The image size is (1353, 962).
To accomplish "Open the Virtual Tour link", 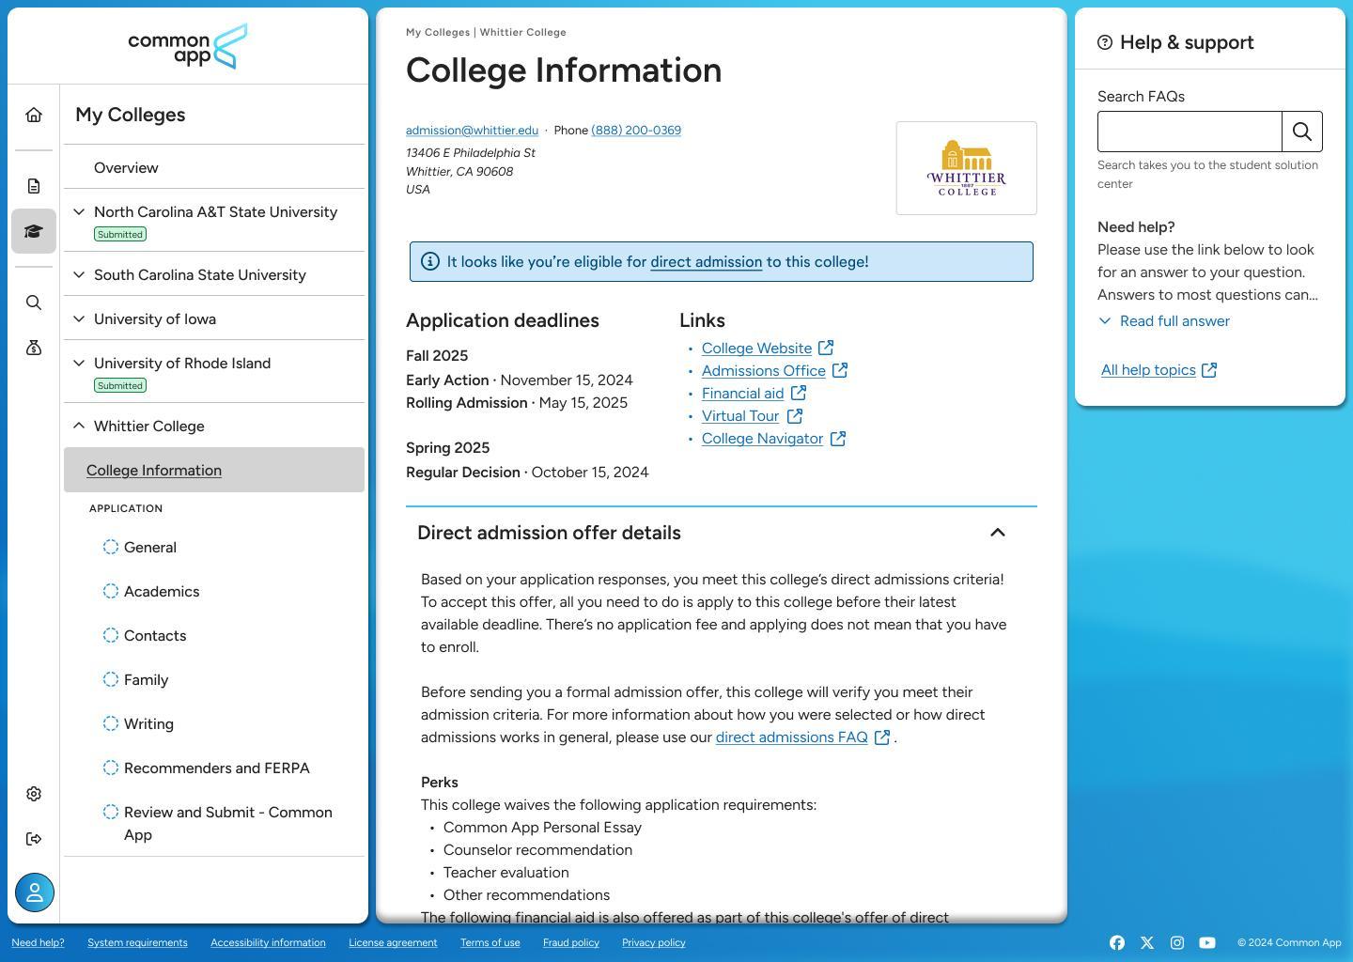I will 740,415.
